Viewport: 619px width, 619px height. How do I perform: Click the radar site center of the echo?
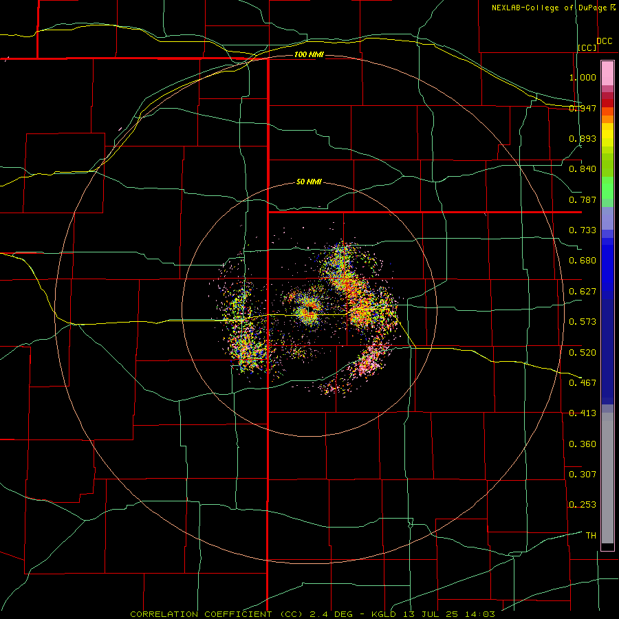click(x=311, y=310)
